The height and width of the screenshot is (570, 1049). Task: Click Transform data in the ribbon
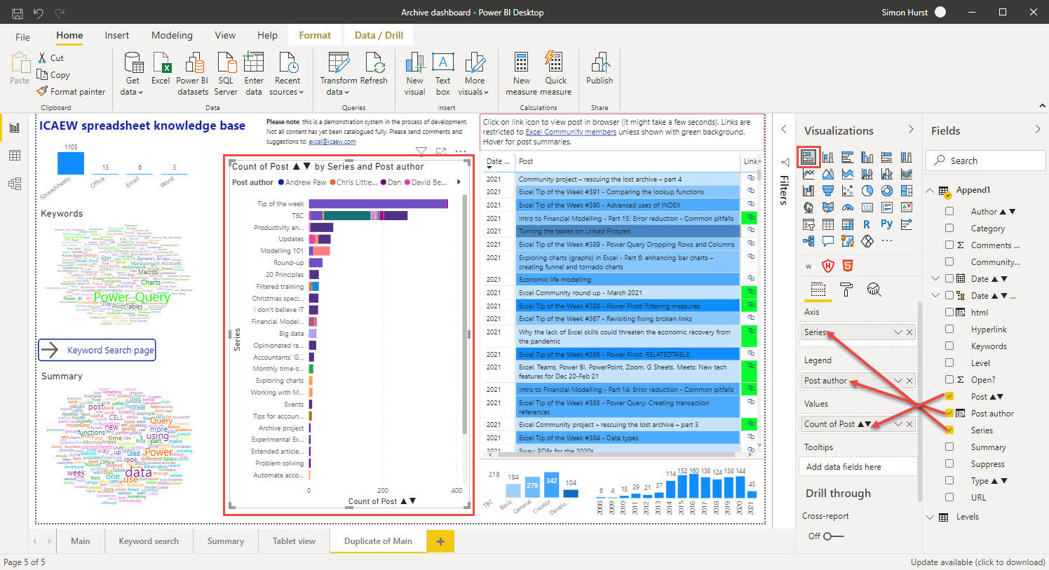pyautogui.click(x=337, y=74)
